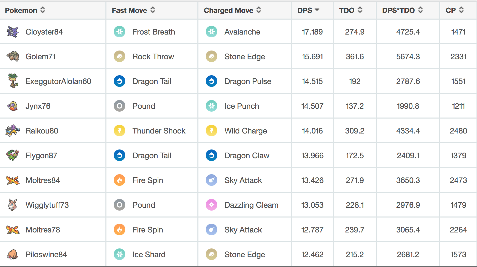Click the Wild Charge electric-type icon
The width and height of the screenshot is (477, 267).
(211, 131)
